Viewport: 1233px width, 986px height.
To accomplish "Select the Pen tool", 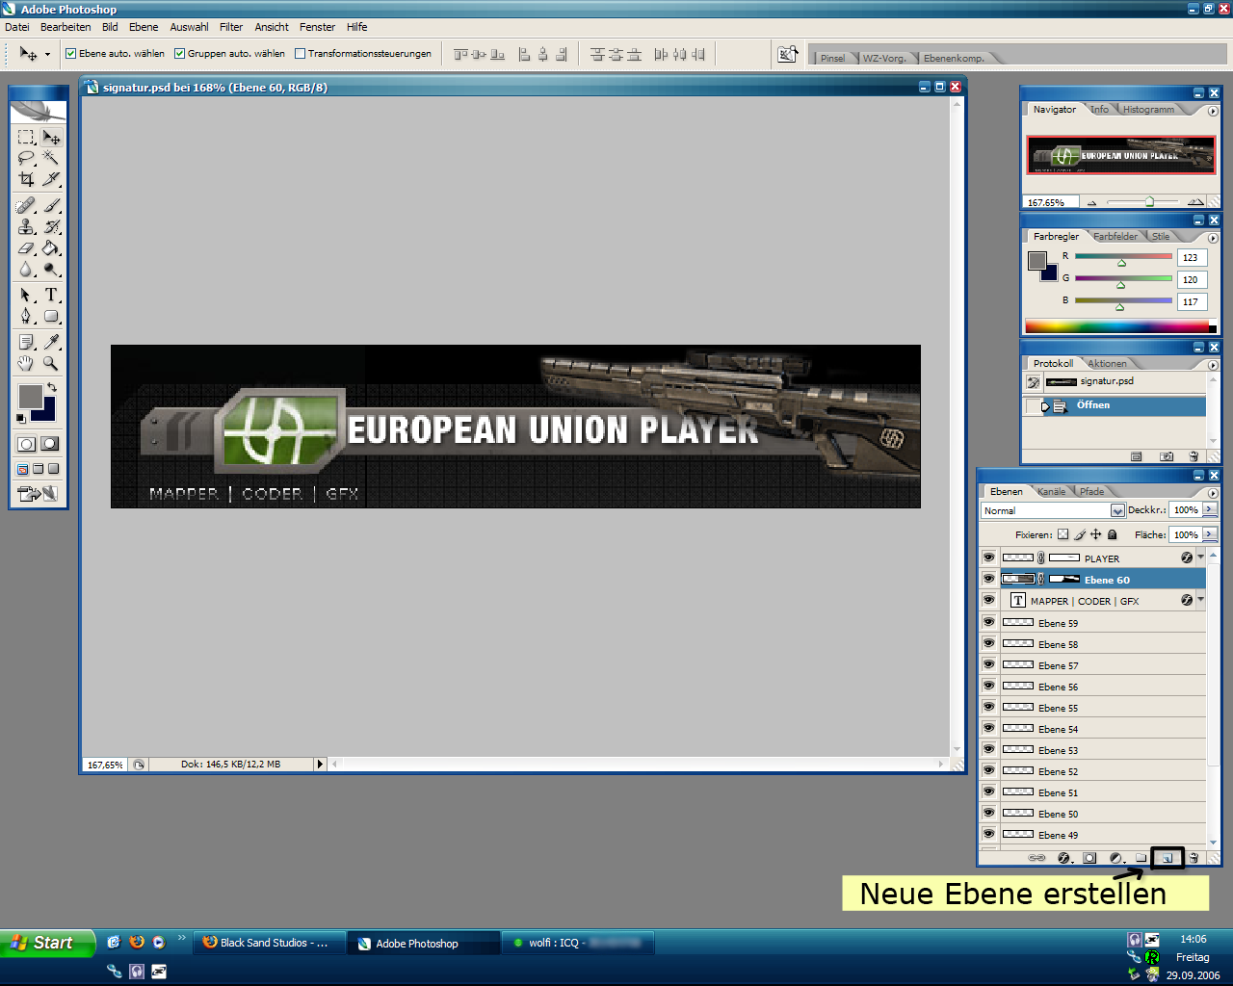I will pyautogui.click(x=26, y=316).
